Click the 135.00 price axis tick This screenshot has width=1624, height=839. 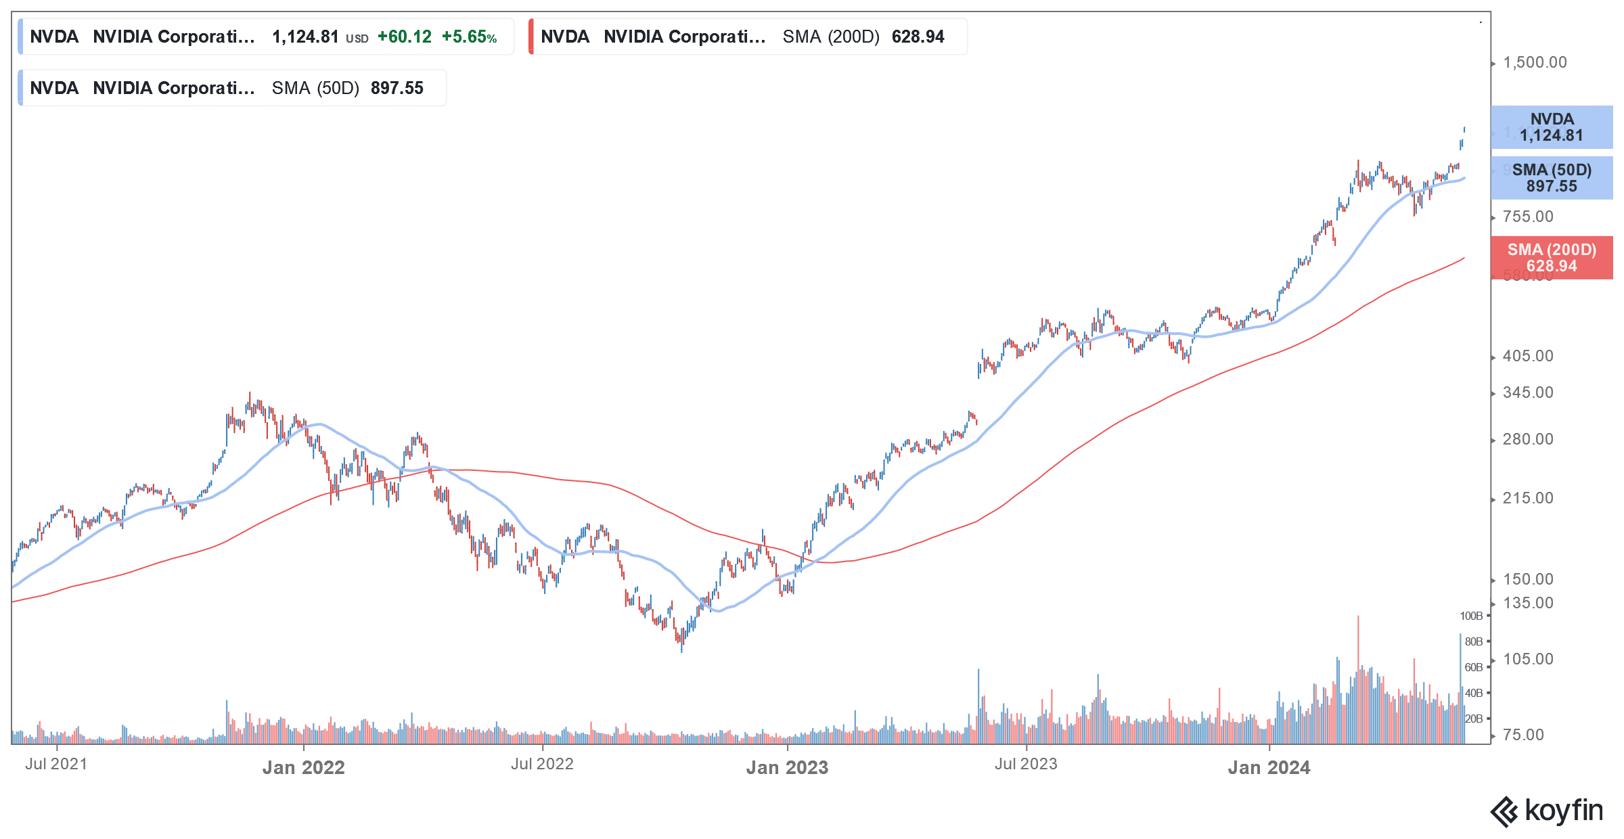click(1528, 603)
